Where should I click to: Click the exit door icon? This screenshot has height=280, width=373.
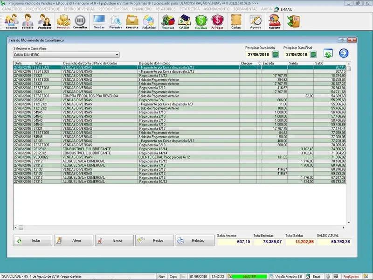point(293,21)
